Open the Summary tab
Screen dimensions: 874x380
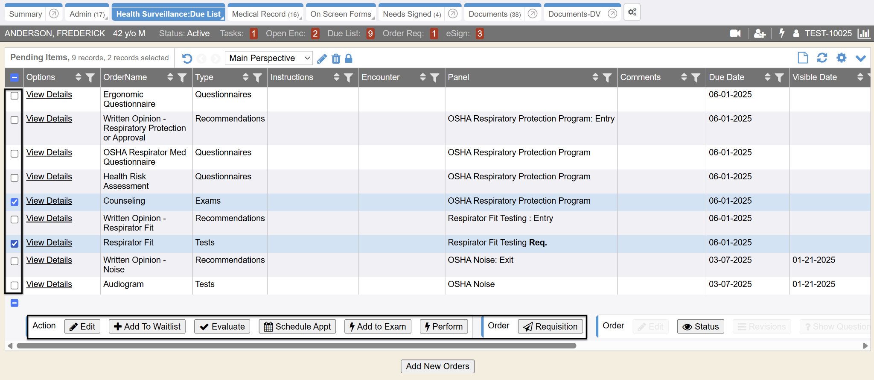pyautogui.click(x=26, y=14)
